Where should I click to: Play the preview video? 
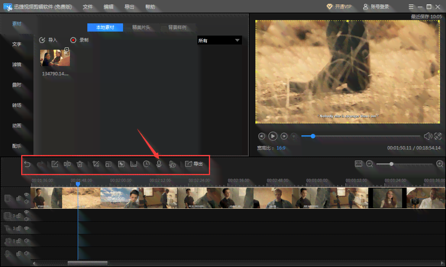pyautogui.click(x=273, y=136)
